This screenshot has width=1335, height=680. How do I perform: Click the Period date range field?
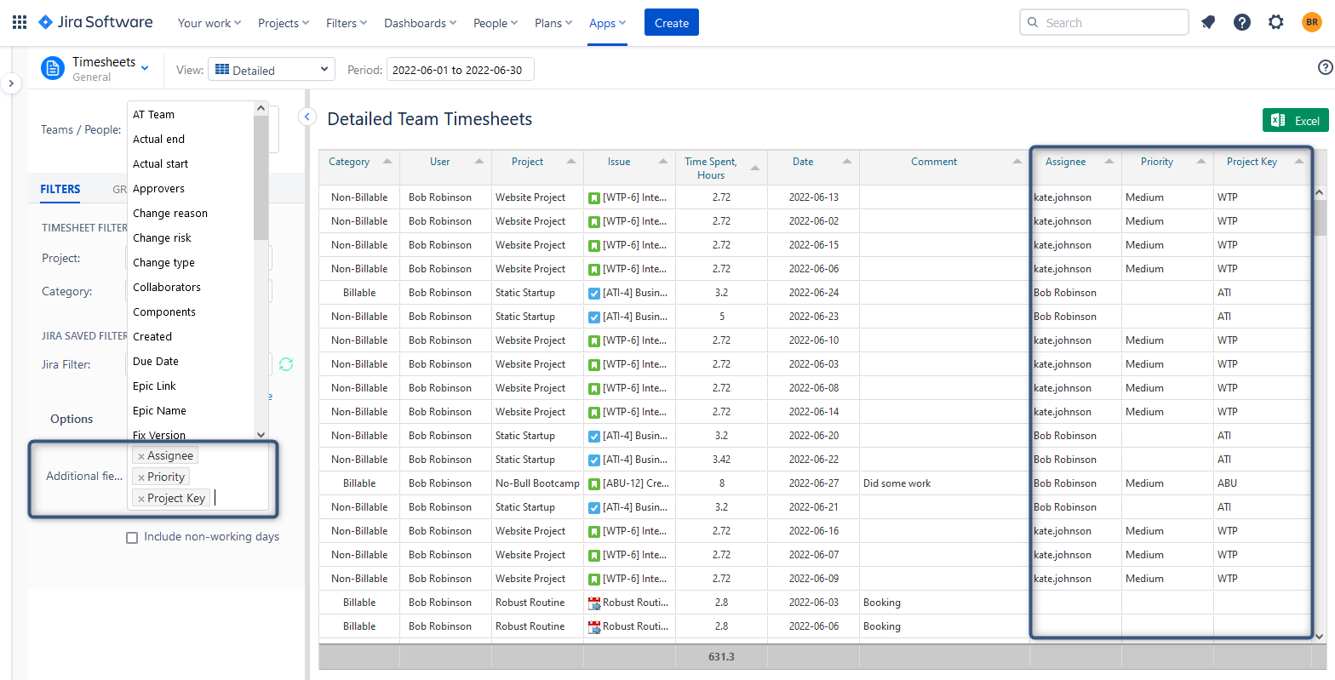(x=461, y=70)
